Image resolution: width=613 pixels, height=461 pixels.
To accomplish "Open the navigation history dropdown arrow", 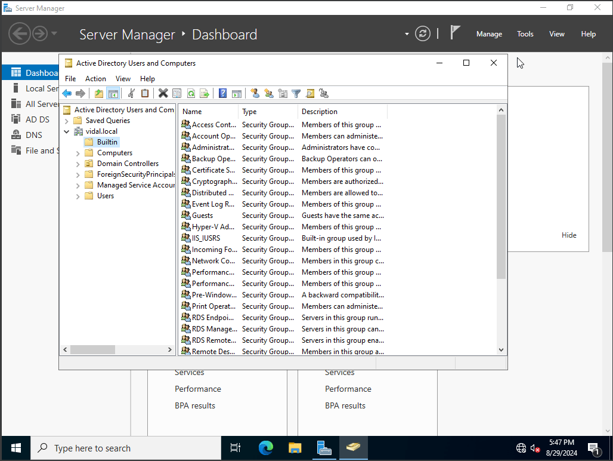I will click(54, 33).
